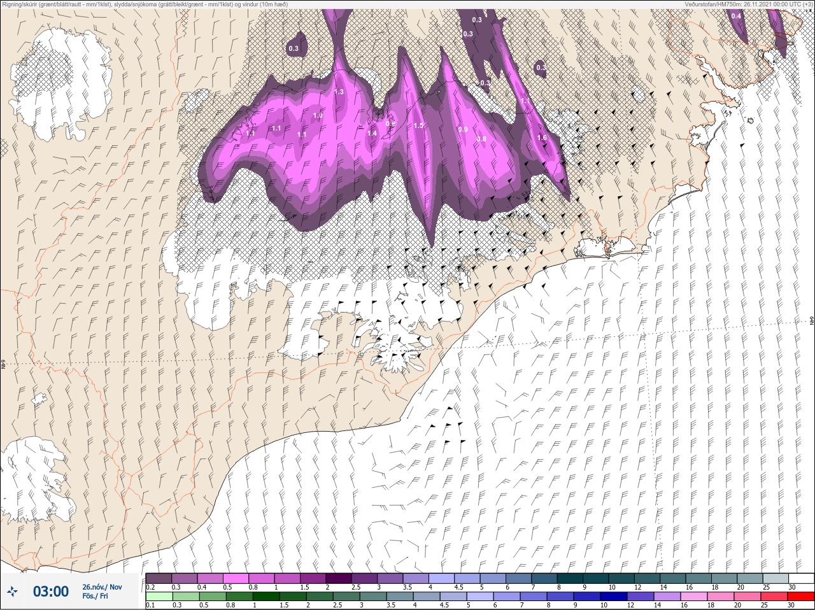The width and height of the screenshot is (815, 610).
Task: Select the lower legend swatch starting at 0.5
Action: (x=213, y=597)
